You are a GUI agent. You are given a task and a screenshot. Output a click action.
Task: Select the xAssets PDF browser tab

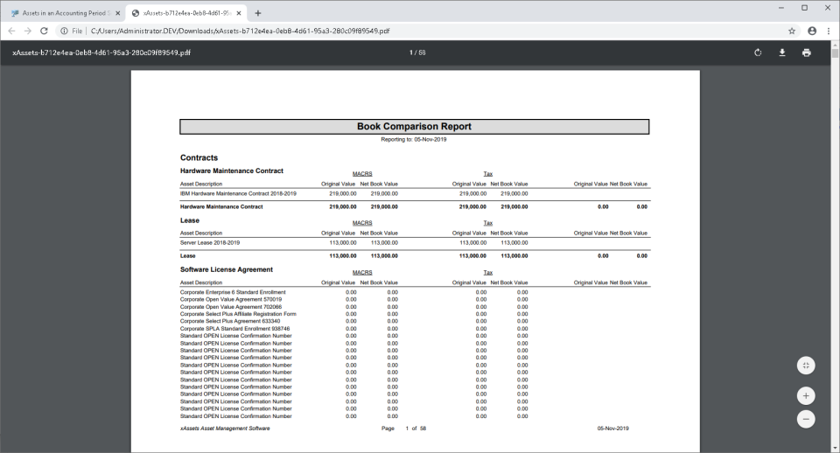pyautogui.click(x=186, y=13)
